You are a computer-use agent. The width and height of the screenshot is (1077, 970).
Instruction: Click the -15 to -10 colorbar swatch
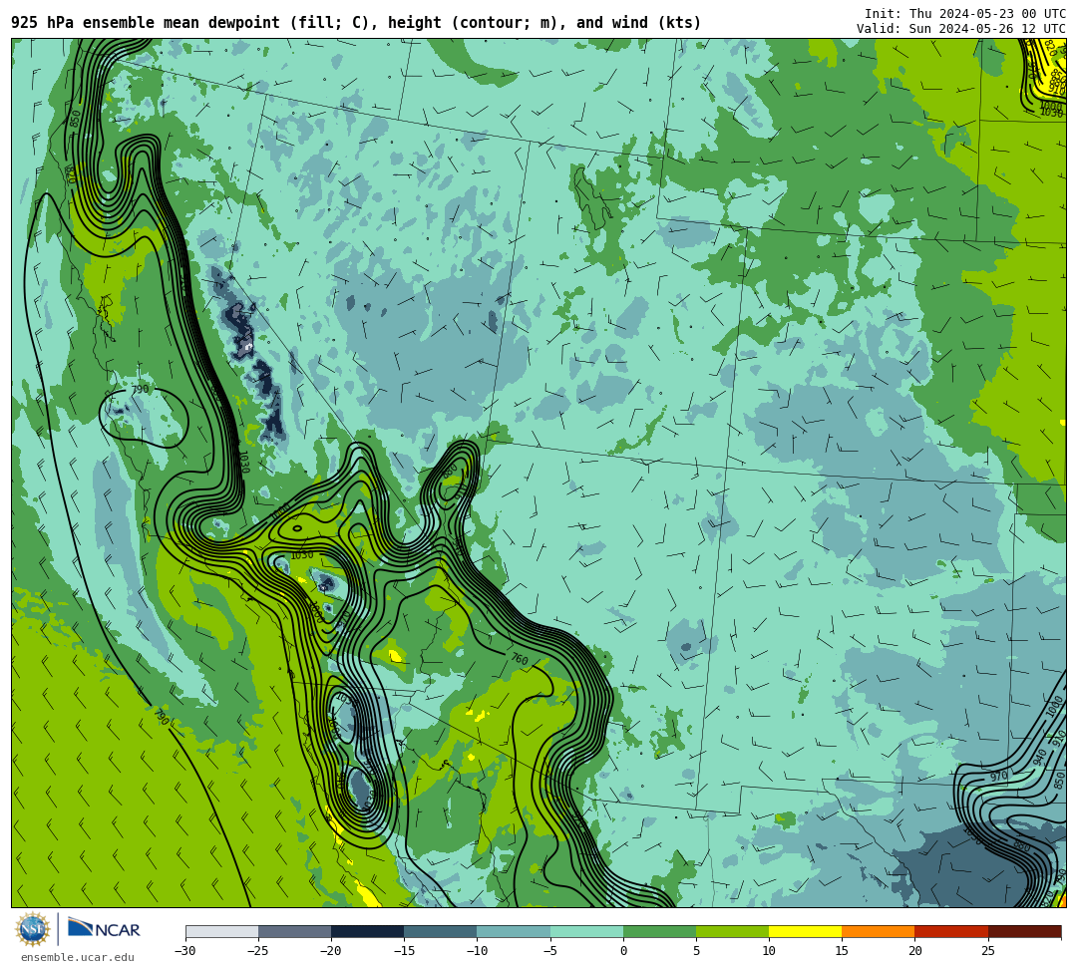441,931
